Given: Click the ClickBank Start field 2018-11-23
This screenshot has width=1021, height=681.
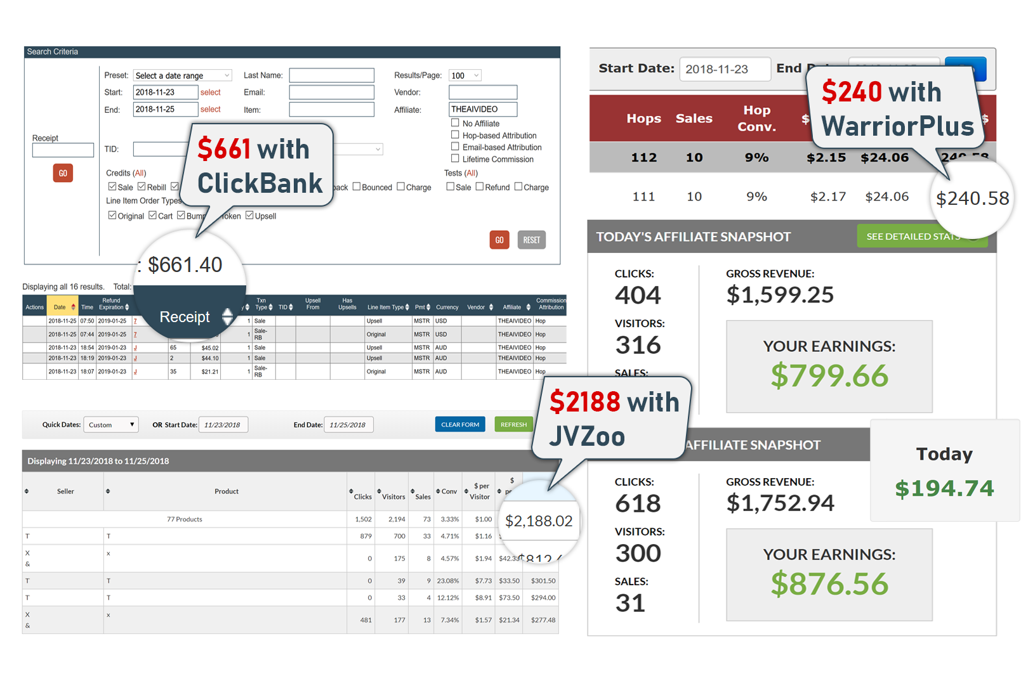Looking at the screenshot, I should click(x=166, y=93).
